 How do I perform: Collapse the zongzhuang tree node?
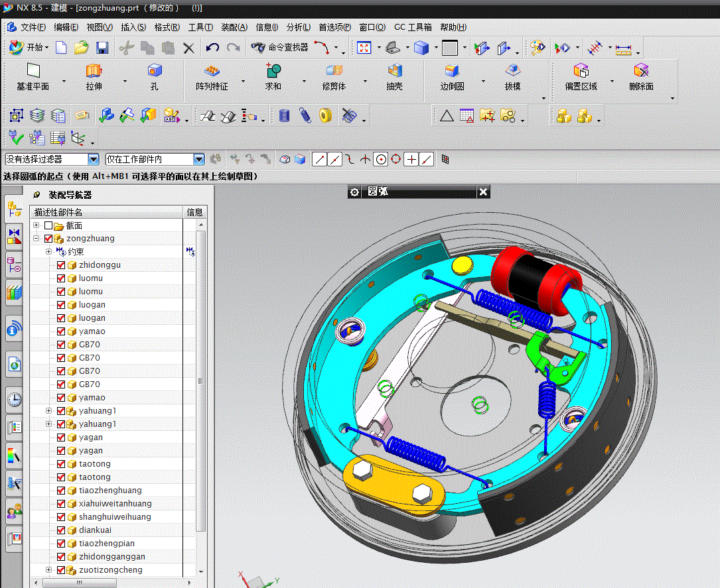(36, 239)
